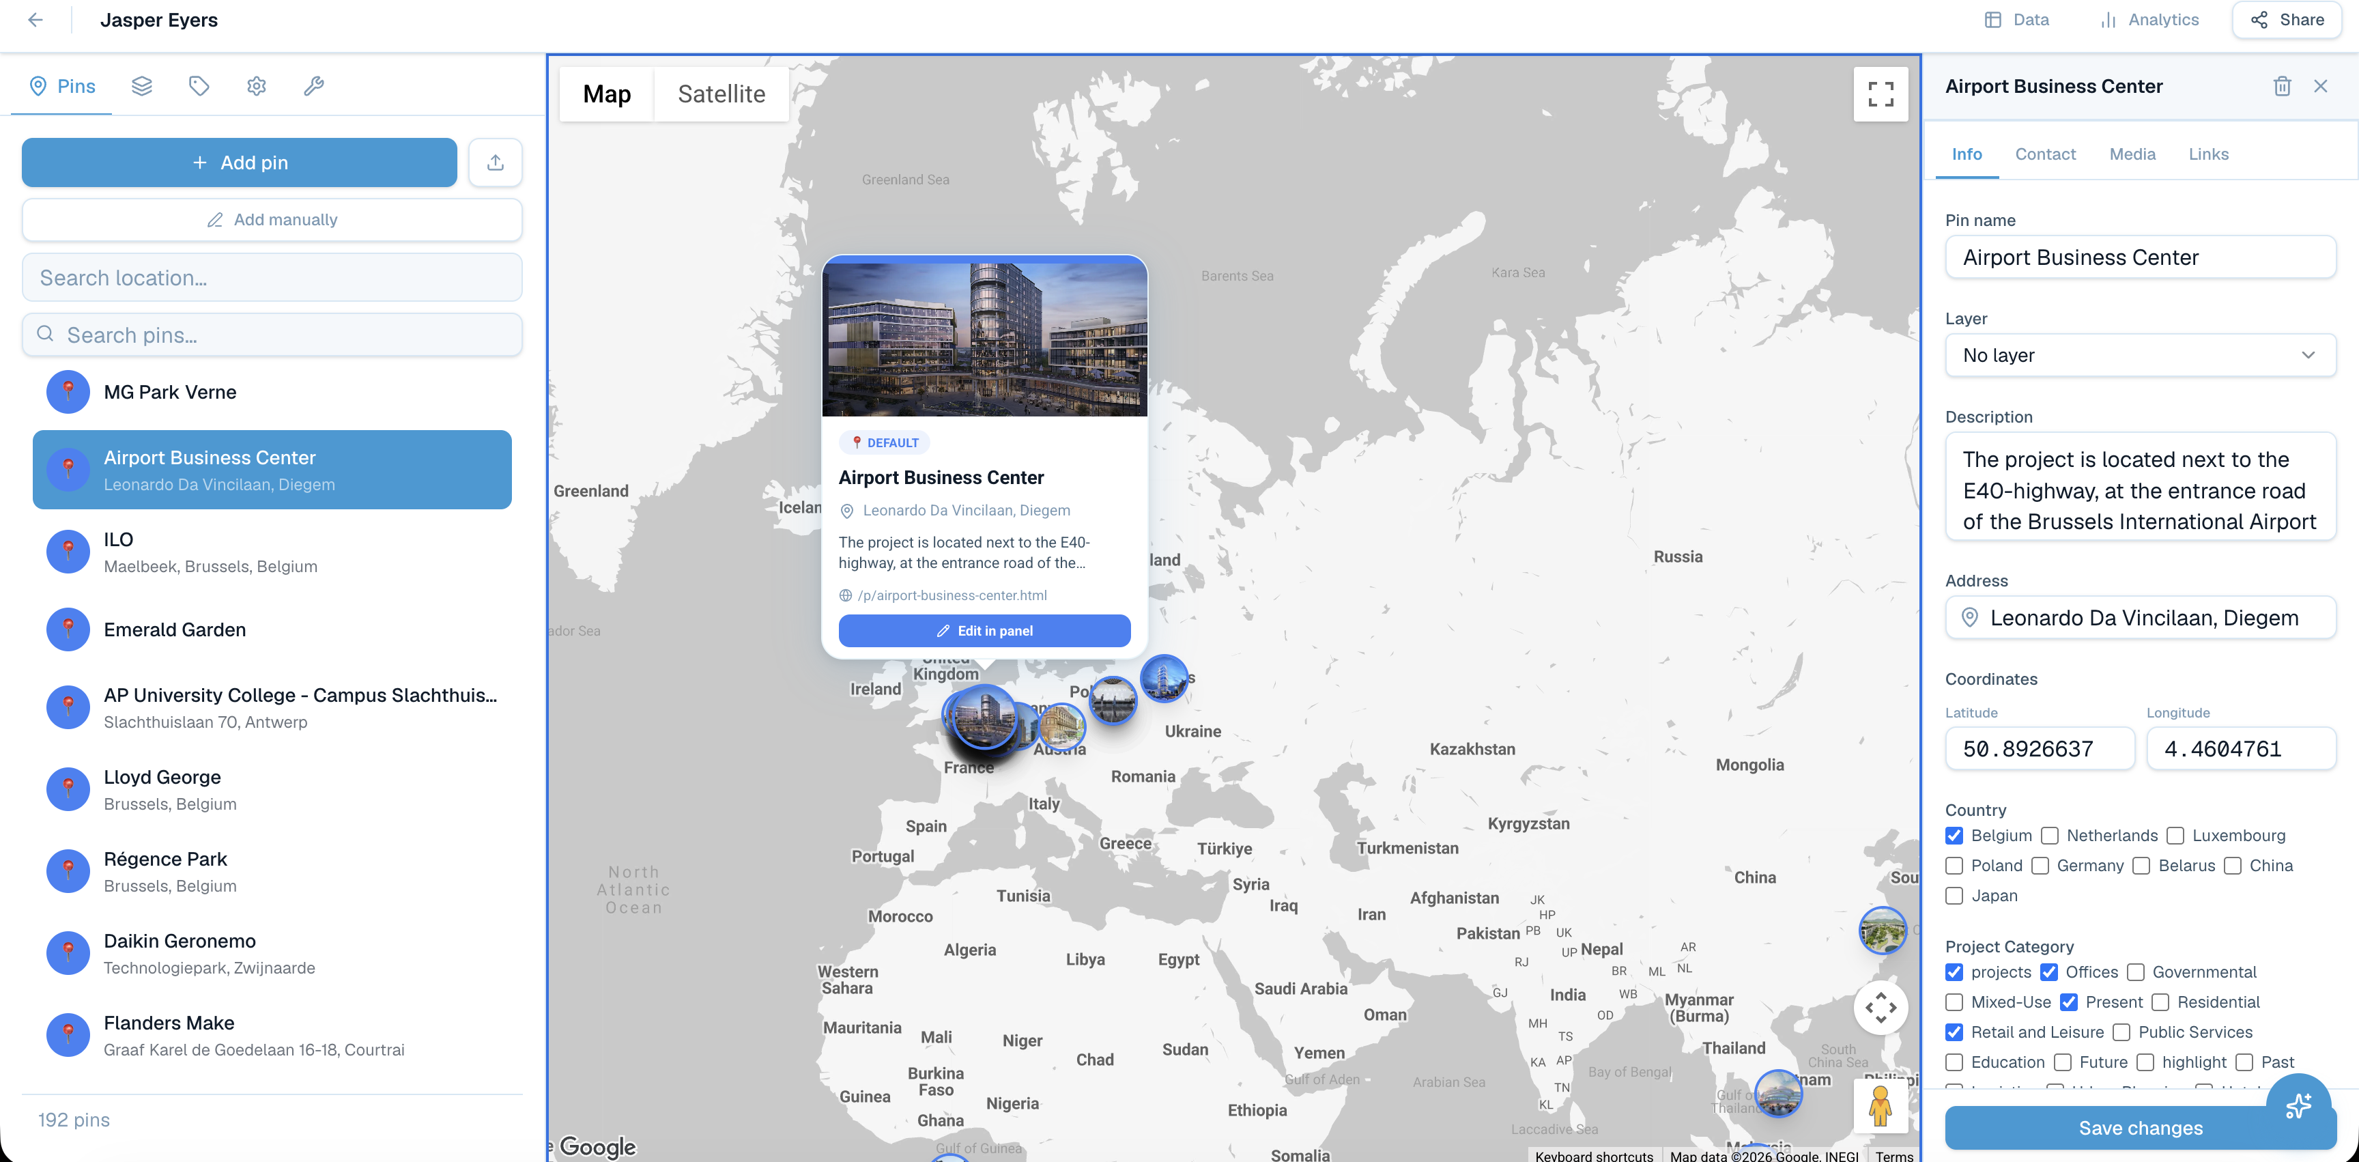
Task: Click Edit in panel button
Action: 984,631
